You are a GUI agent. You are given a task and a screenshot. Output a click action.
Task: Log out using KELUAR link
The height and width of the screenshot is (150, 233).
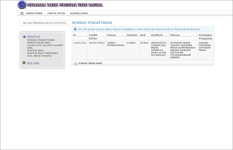point(33,63)
